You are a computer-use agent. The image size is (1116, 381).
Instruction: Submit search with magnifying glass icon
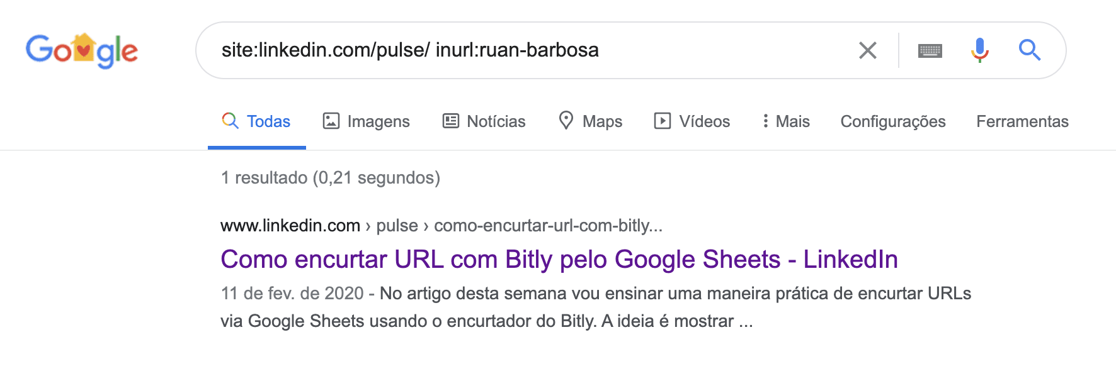1029,50
